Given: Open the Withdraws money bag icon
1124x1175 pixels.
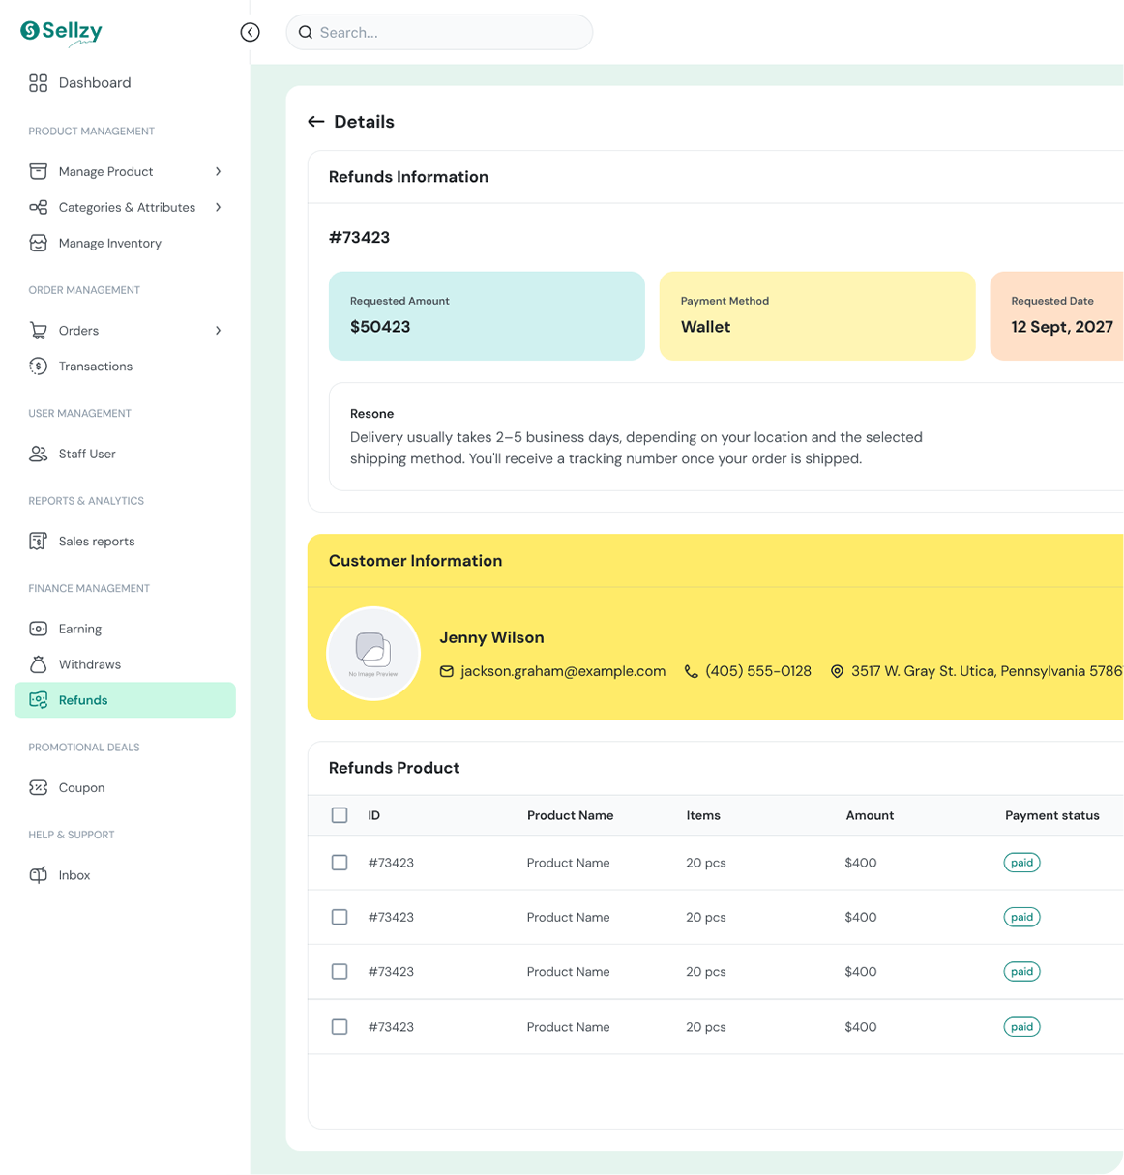Looking at the screenshot, I should pos(38,664).
